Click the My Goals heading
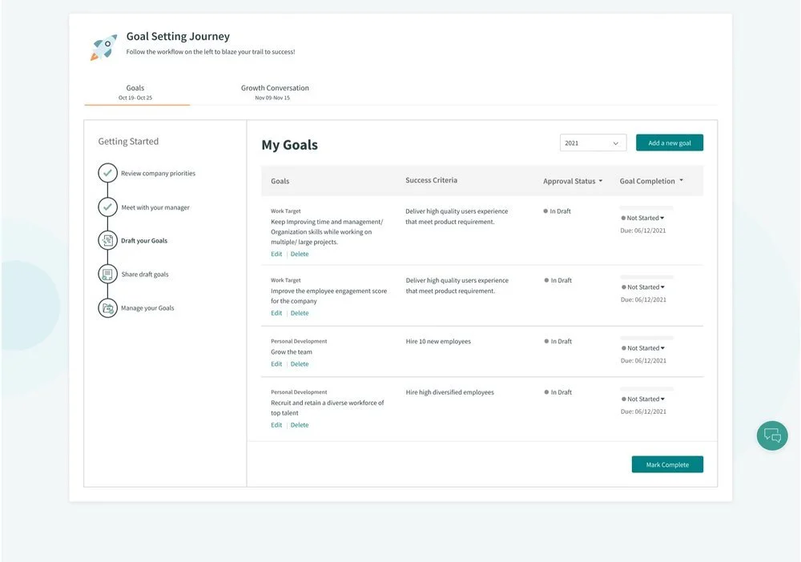 pyautogui.click(x=290, y=145)
